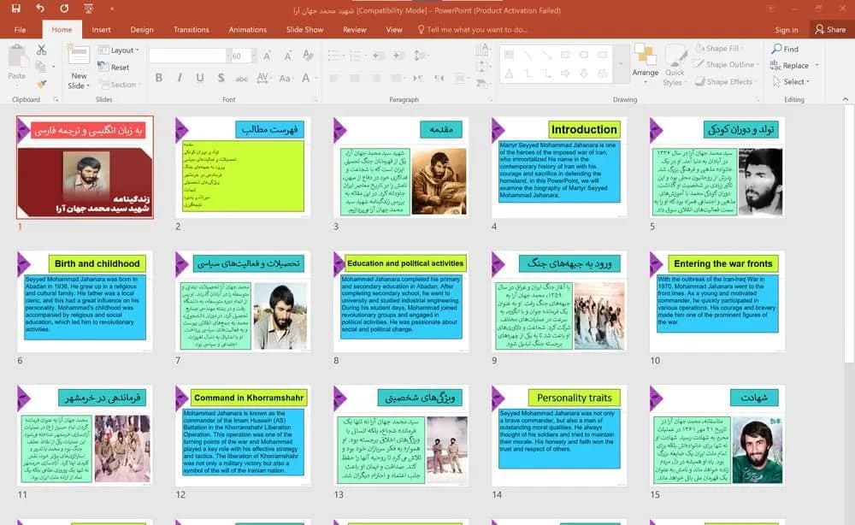This screenshot has width=855, height=525.
Task: Click the Paste clipboard icon
Action: [17, 57]
